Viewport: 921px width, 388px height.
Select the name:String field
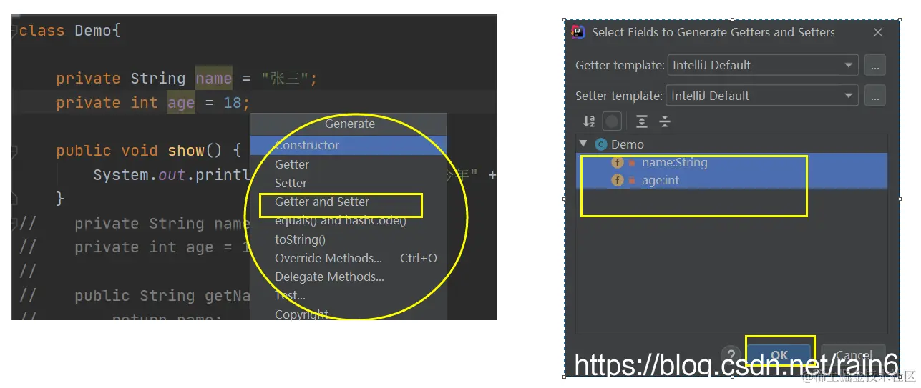pos(731,163)
